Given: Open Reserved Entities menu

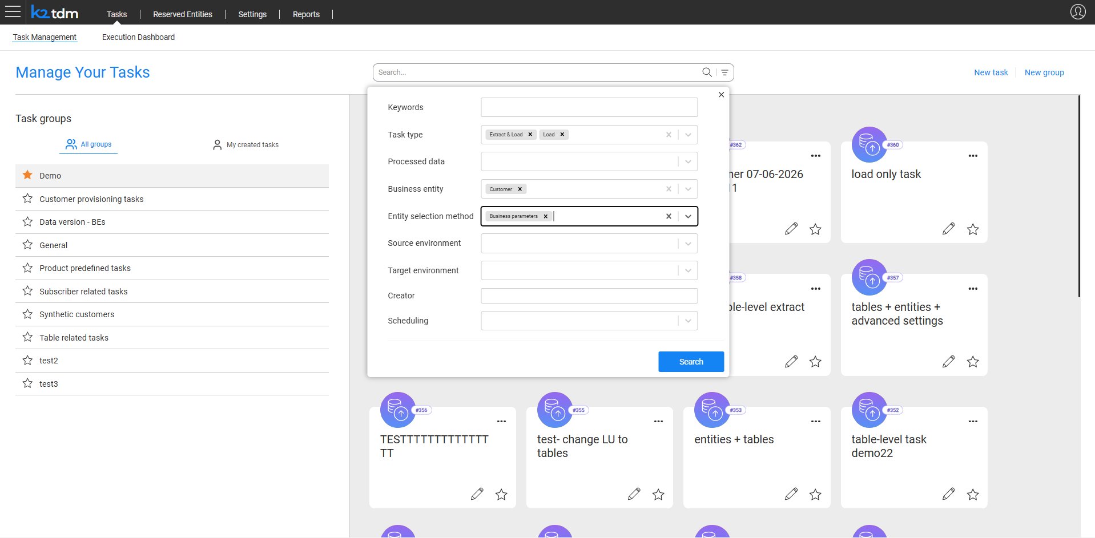Looking at the screenshot, I should pyautogui.click(x=183, y=14).
